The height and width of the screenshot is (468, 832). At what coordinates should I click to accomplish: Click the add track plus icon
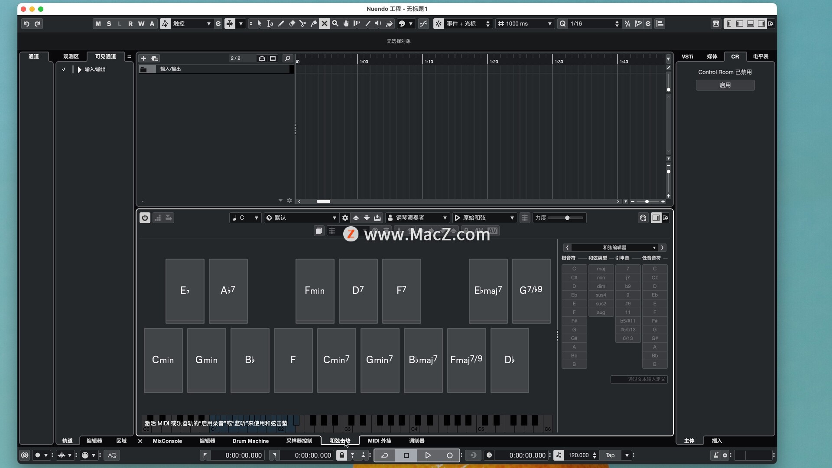coord(143,58)
